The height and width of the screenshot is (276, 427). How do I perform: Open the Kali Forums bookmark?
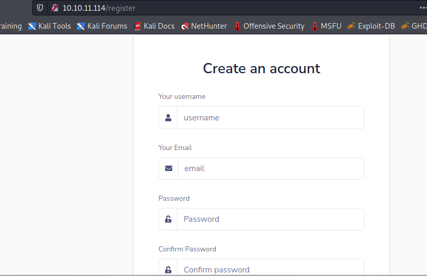pos(102,26)
